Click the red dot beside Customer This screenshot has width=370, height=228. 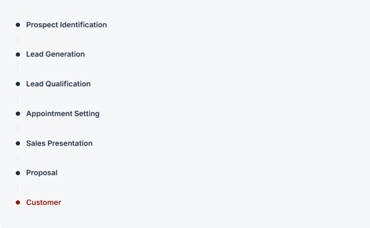point(18,202)
